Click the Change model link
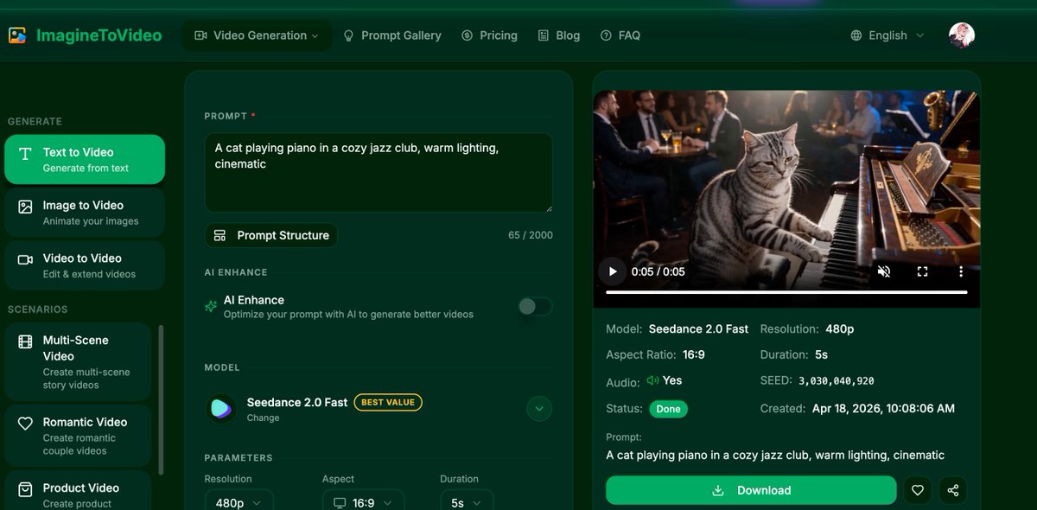 tap(263, 418)
